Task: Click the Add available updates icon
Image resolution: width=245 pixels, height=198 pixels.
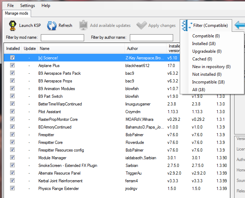Action: (x=83, y=25)
